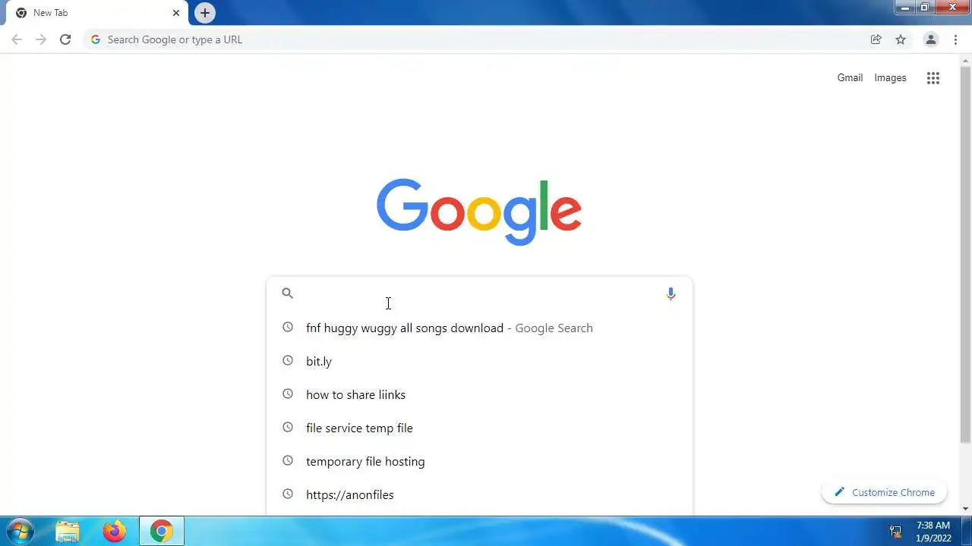The image size is (972, 546).
Task: Close the New Tab tab
Action: point(176,13)
